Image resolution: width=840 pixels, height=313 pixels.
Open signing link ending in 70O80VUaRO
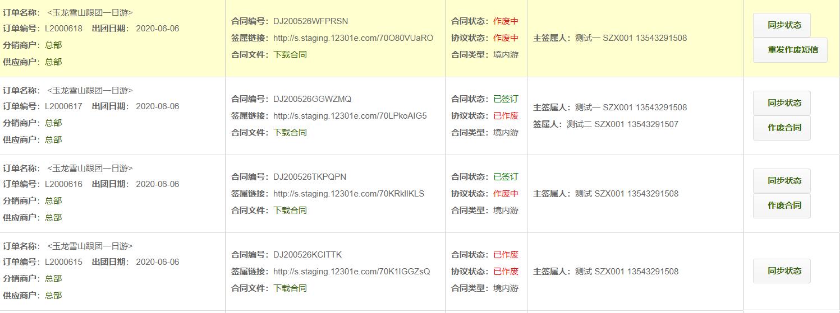pyautogui.click(x=353, y=38)
